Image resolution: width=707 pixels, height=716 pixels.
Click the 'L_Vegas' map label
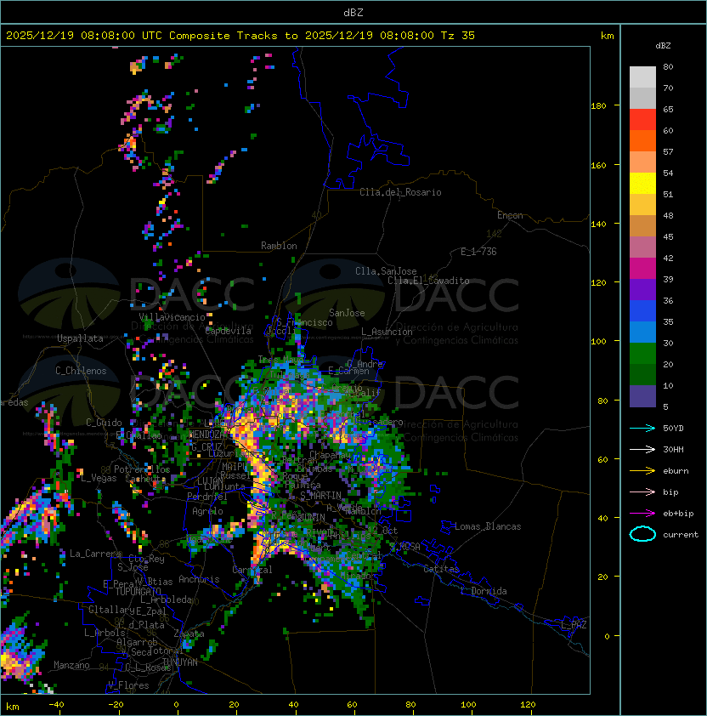point(99,478)
